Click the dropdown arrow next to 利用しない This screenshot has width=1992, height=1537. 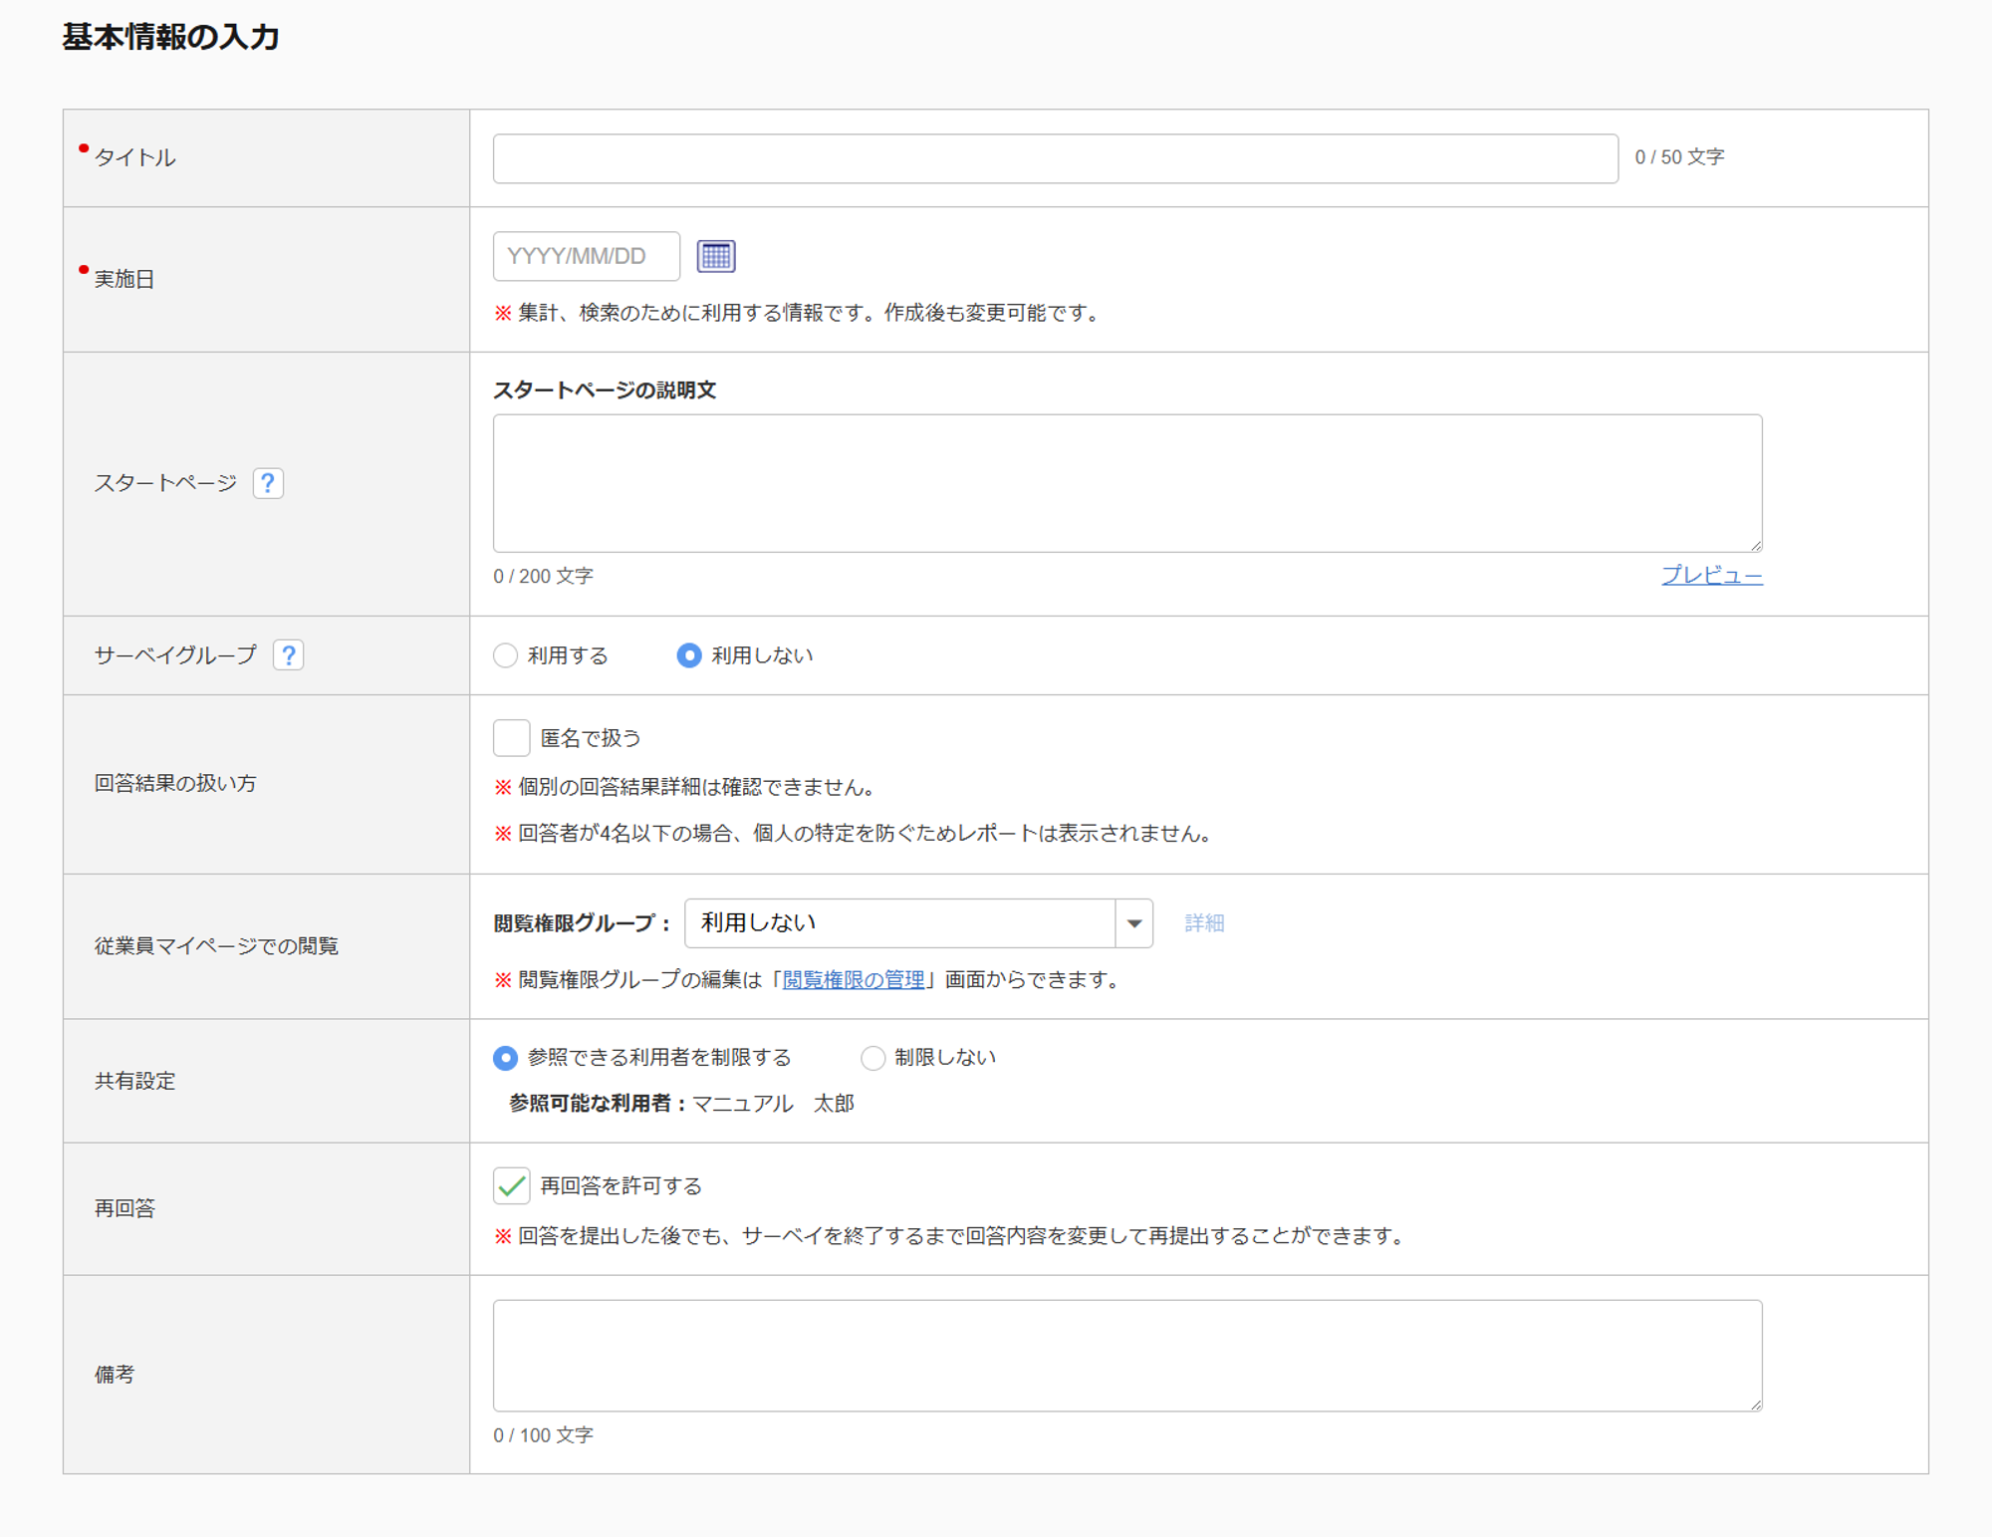pyautogui.click(x=1133, y=923)
